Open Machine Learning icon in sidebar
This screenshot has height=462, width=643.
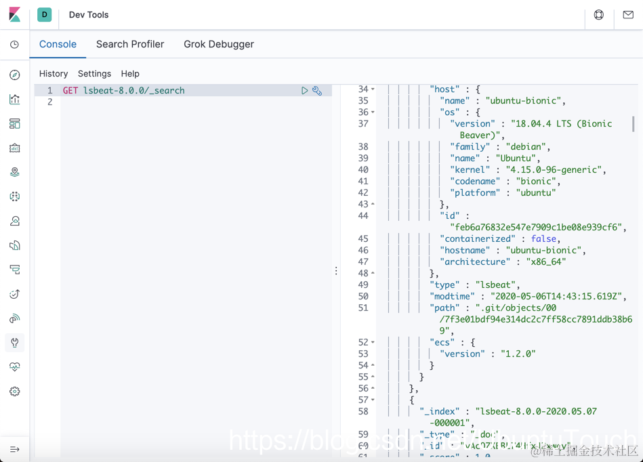[14, 196]
